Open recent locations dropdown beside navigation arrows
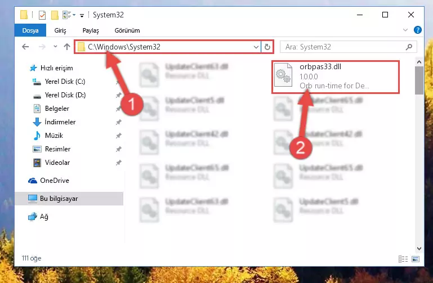The width and height of the screenshot is (433, 283). click(x=55, y=47)
